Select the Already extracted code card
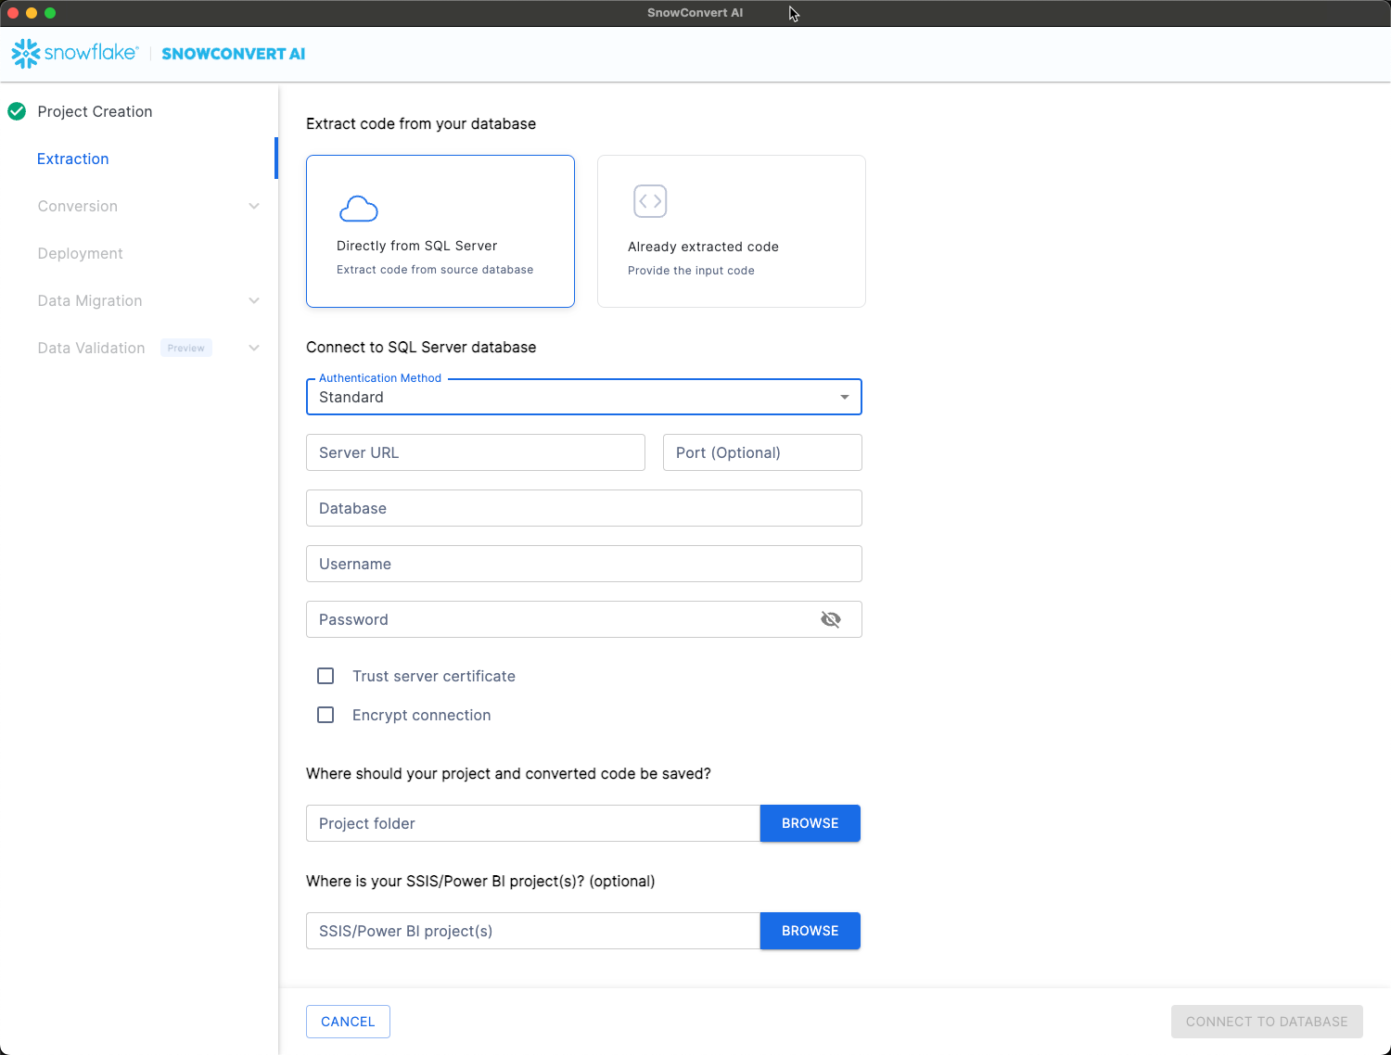Viewport: 1391px width, 1055px height. tap(731, 231)
